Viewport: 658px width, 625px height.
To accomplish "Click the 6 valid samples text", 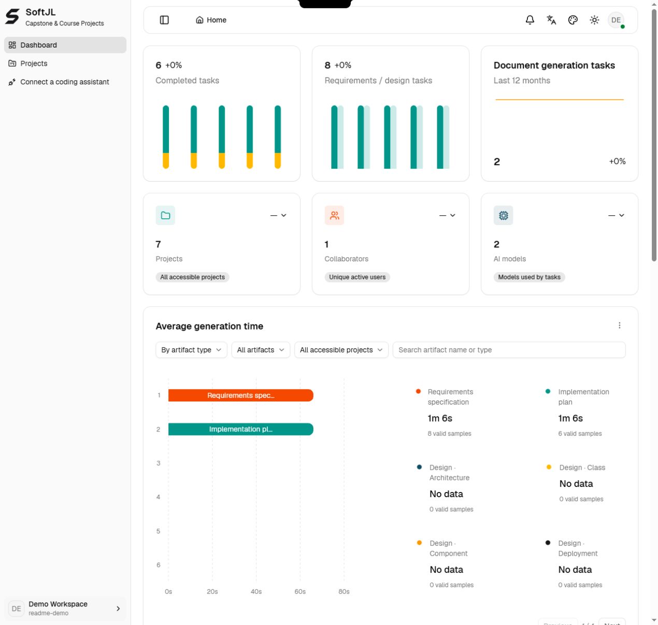I will click(x=580, y=434).
